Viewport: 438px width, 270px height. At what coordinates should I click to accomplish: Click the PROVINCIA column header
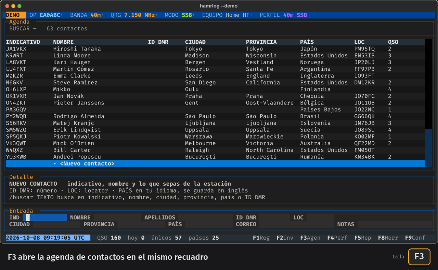pos(261,42)
